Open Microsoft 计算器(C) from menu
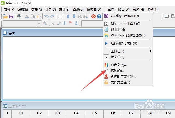 point(128,23)
